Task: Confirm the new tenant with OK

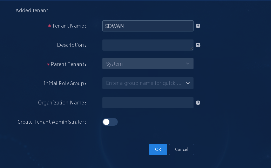Action: [158, 149]
